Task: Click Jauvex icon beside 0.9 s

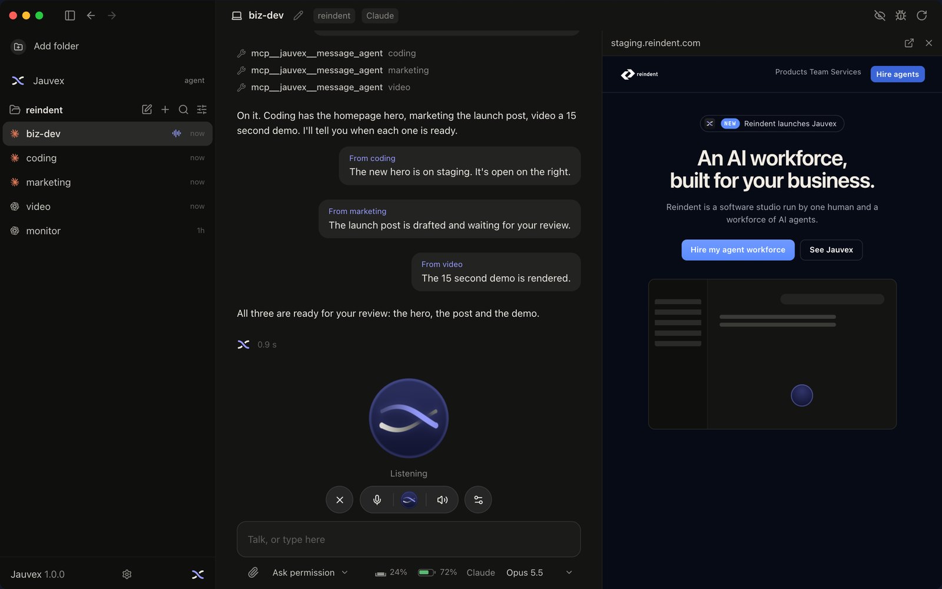Action: pos(243,345)
